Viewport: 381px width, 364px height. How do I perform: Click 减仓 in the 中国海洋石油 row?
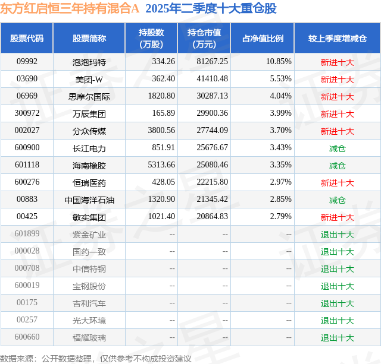(338, 200)
